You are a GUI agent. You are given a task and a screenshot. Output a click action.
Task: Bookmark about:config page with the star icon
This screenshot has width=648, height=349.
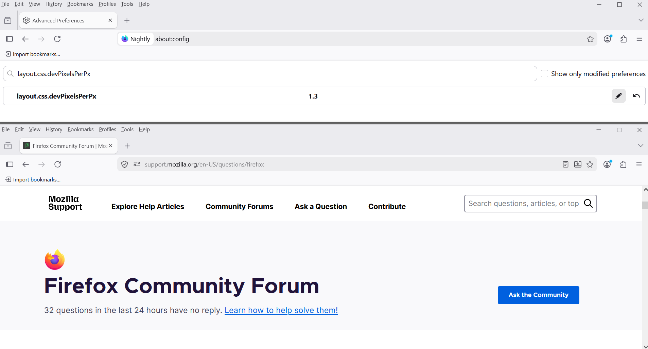point(590,39)
